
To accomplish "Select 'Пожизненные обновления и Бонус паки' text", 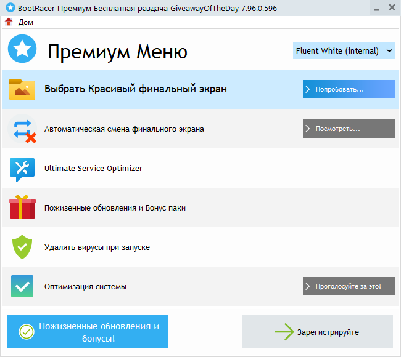I will [x=115, y=208].
